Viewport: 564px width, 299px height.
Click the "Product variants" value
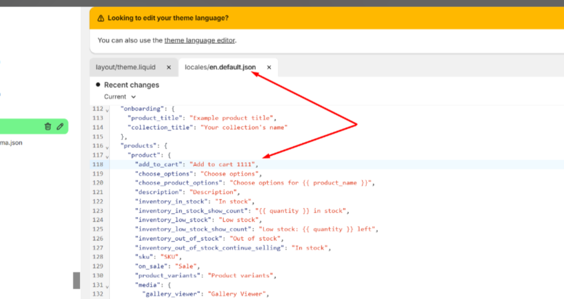click(x=240, y=275)
